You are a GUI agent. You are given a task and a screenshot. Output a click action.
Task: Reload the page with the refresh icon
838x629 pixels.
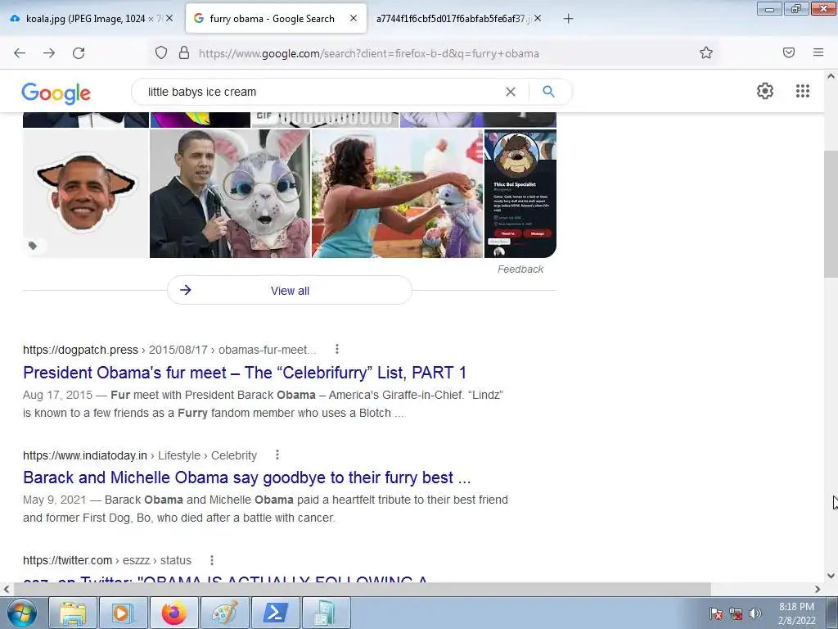coord(79,53)
